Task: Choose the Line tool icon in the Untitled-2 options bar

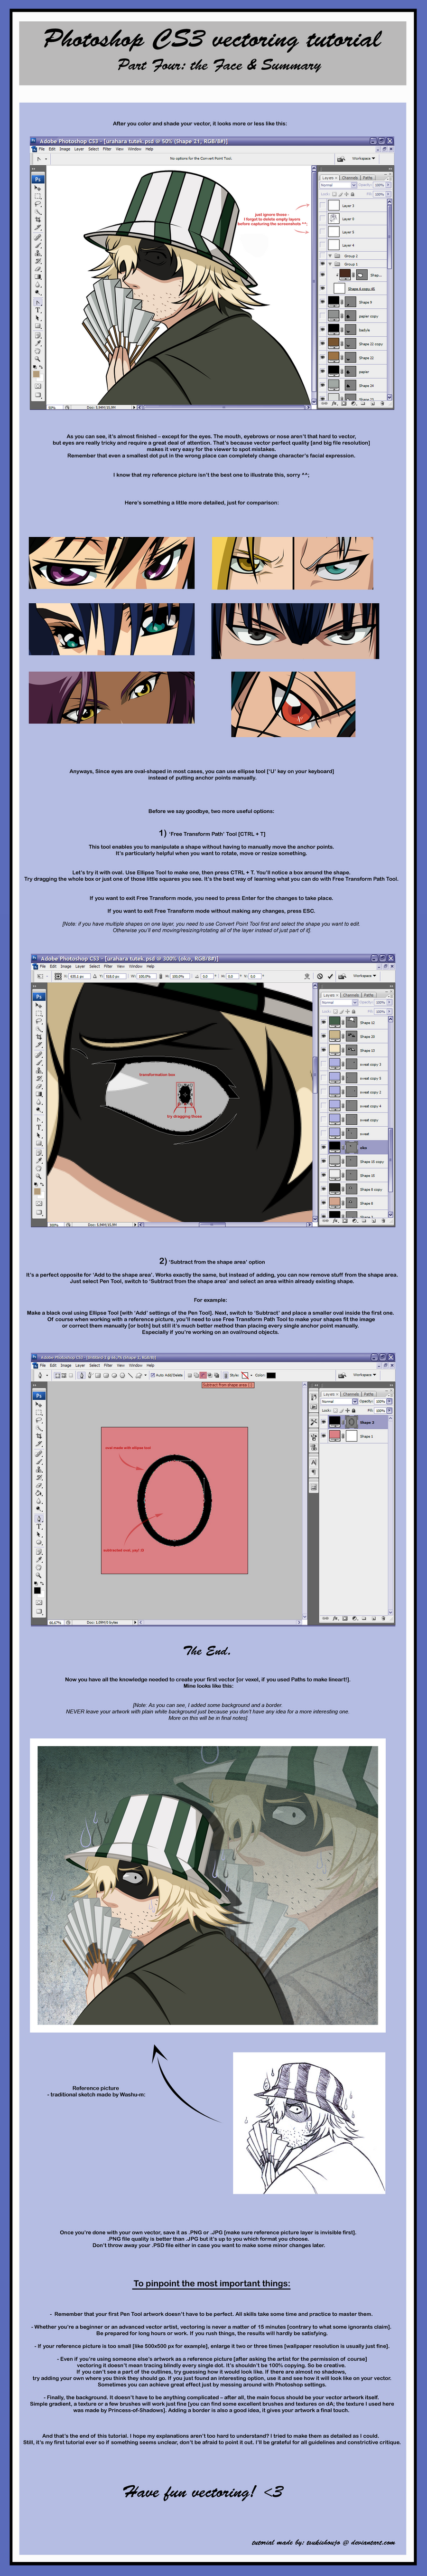Action: click(x=130, y=1376)
